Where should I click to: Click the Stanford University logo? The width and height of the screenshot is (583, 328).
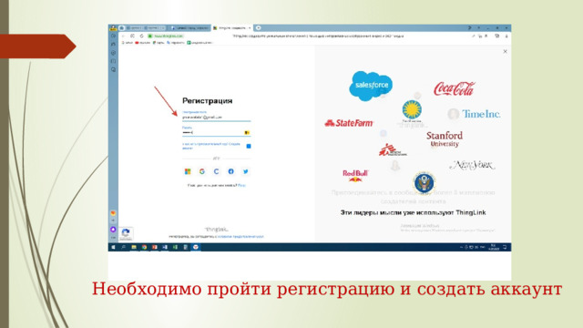pos(445,139)
